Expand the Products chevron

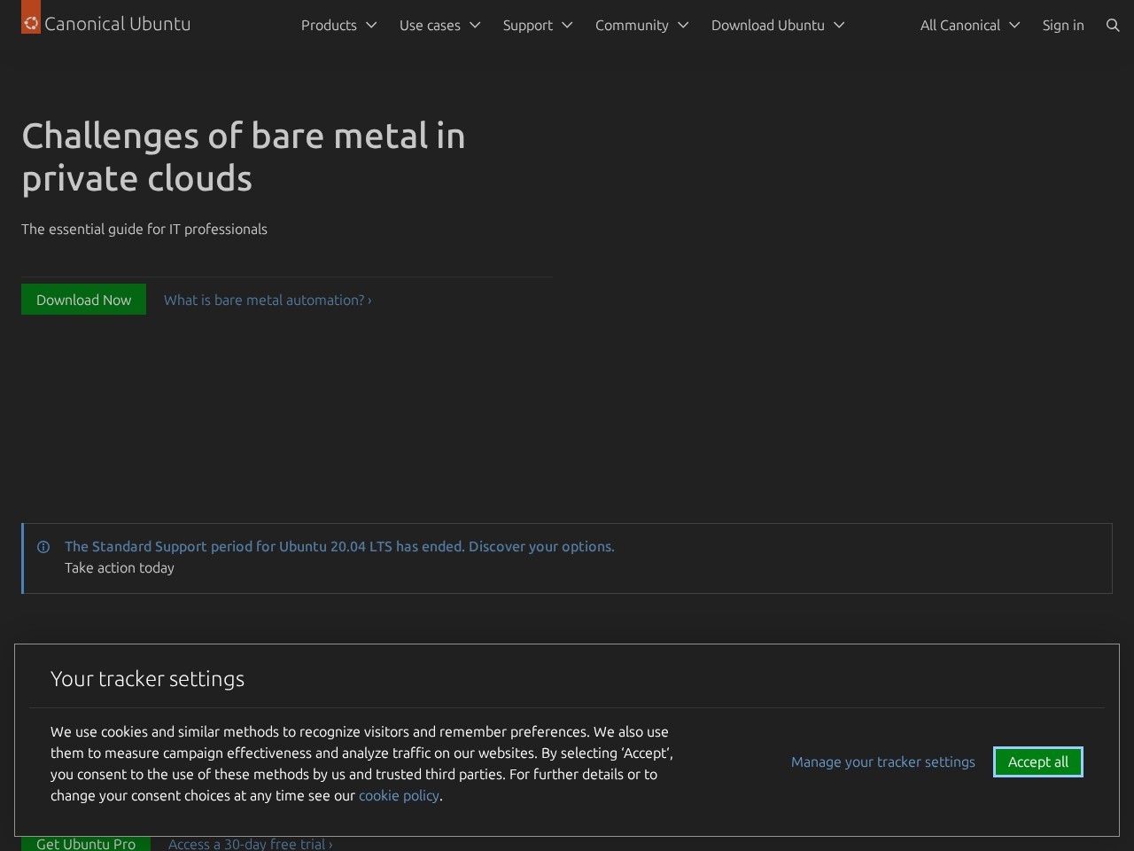[x=371, y=25]
